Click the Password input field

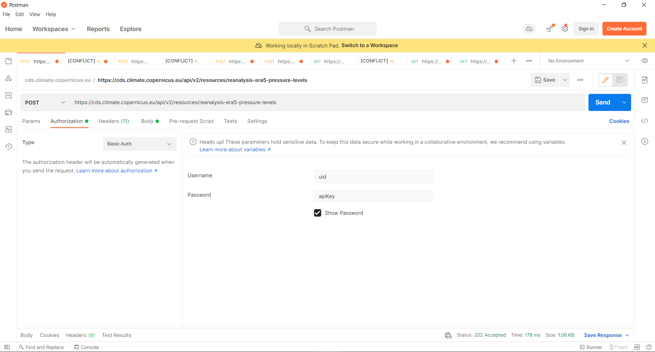[x=374, y=196]
